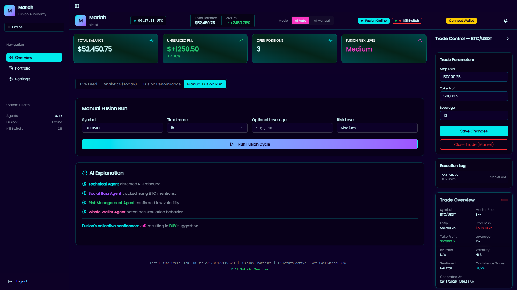The height and width of the screenshot is (290, 517).
Task: Click the Open Positions pulse icon
Action: coord(330,41)
